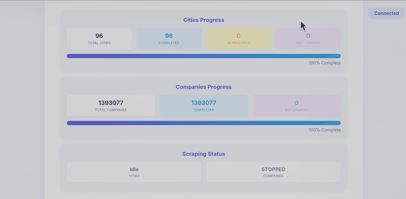This screenshot has height=199, width=406.
Task: Click the 100% Complete label under Cities
Action: (324, 63)
